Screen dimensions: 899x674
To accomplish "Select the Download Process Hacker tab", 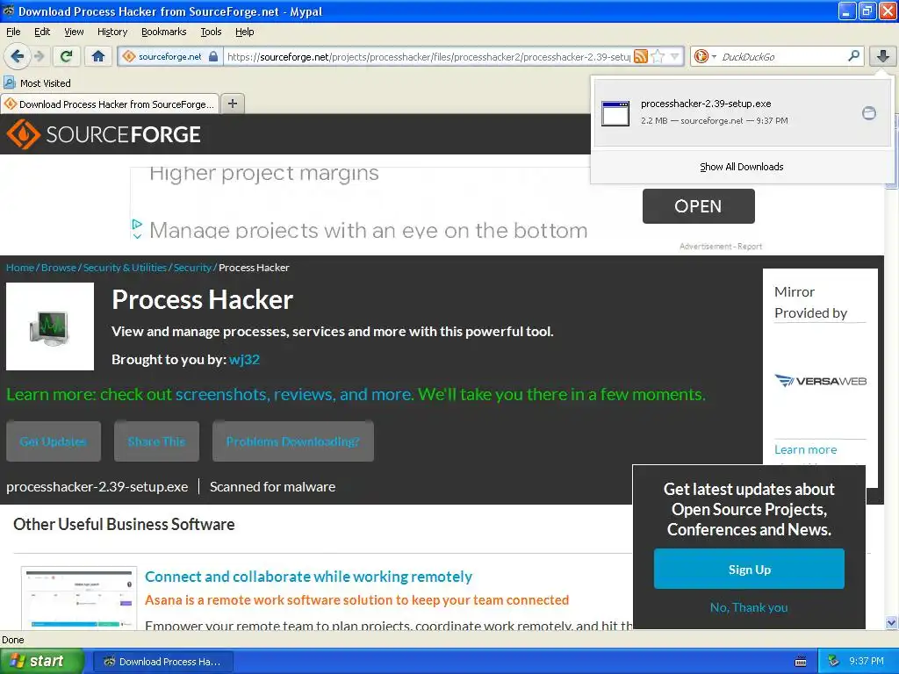I will (x=110, y=104).
